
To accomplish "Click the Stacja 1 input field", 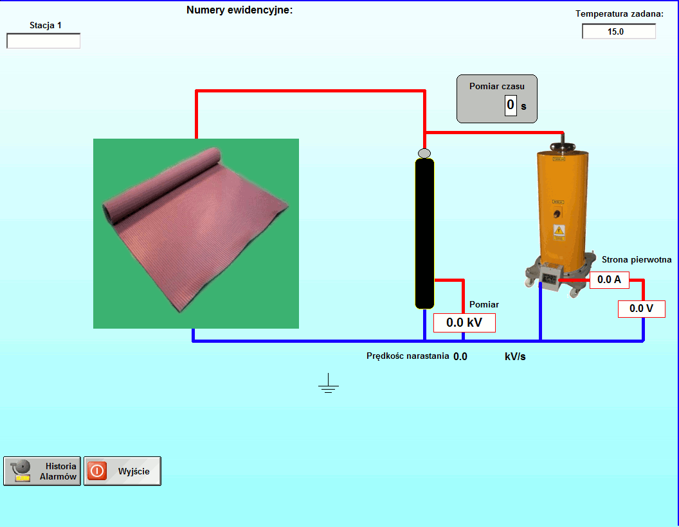I will click(43, 41).
